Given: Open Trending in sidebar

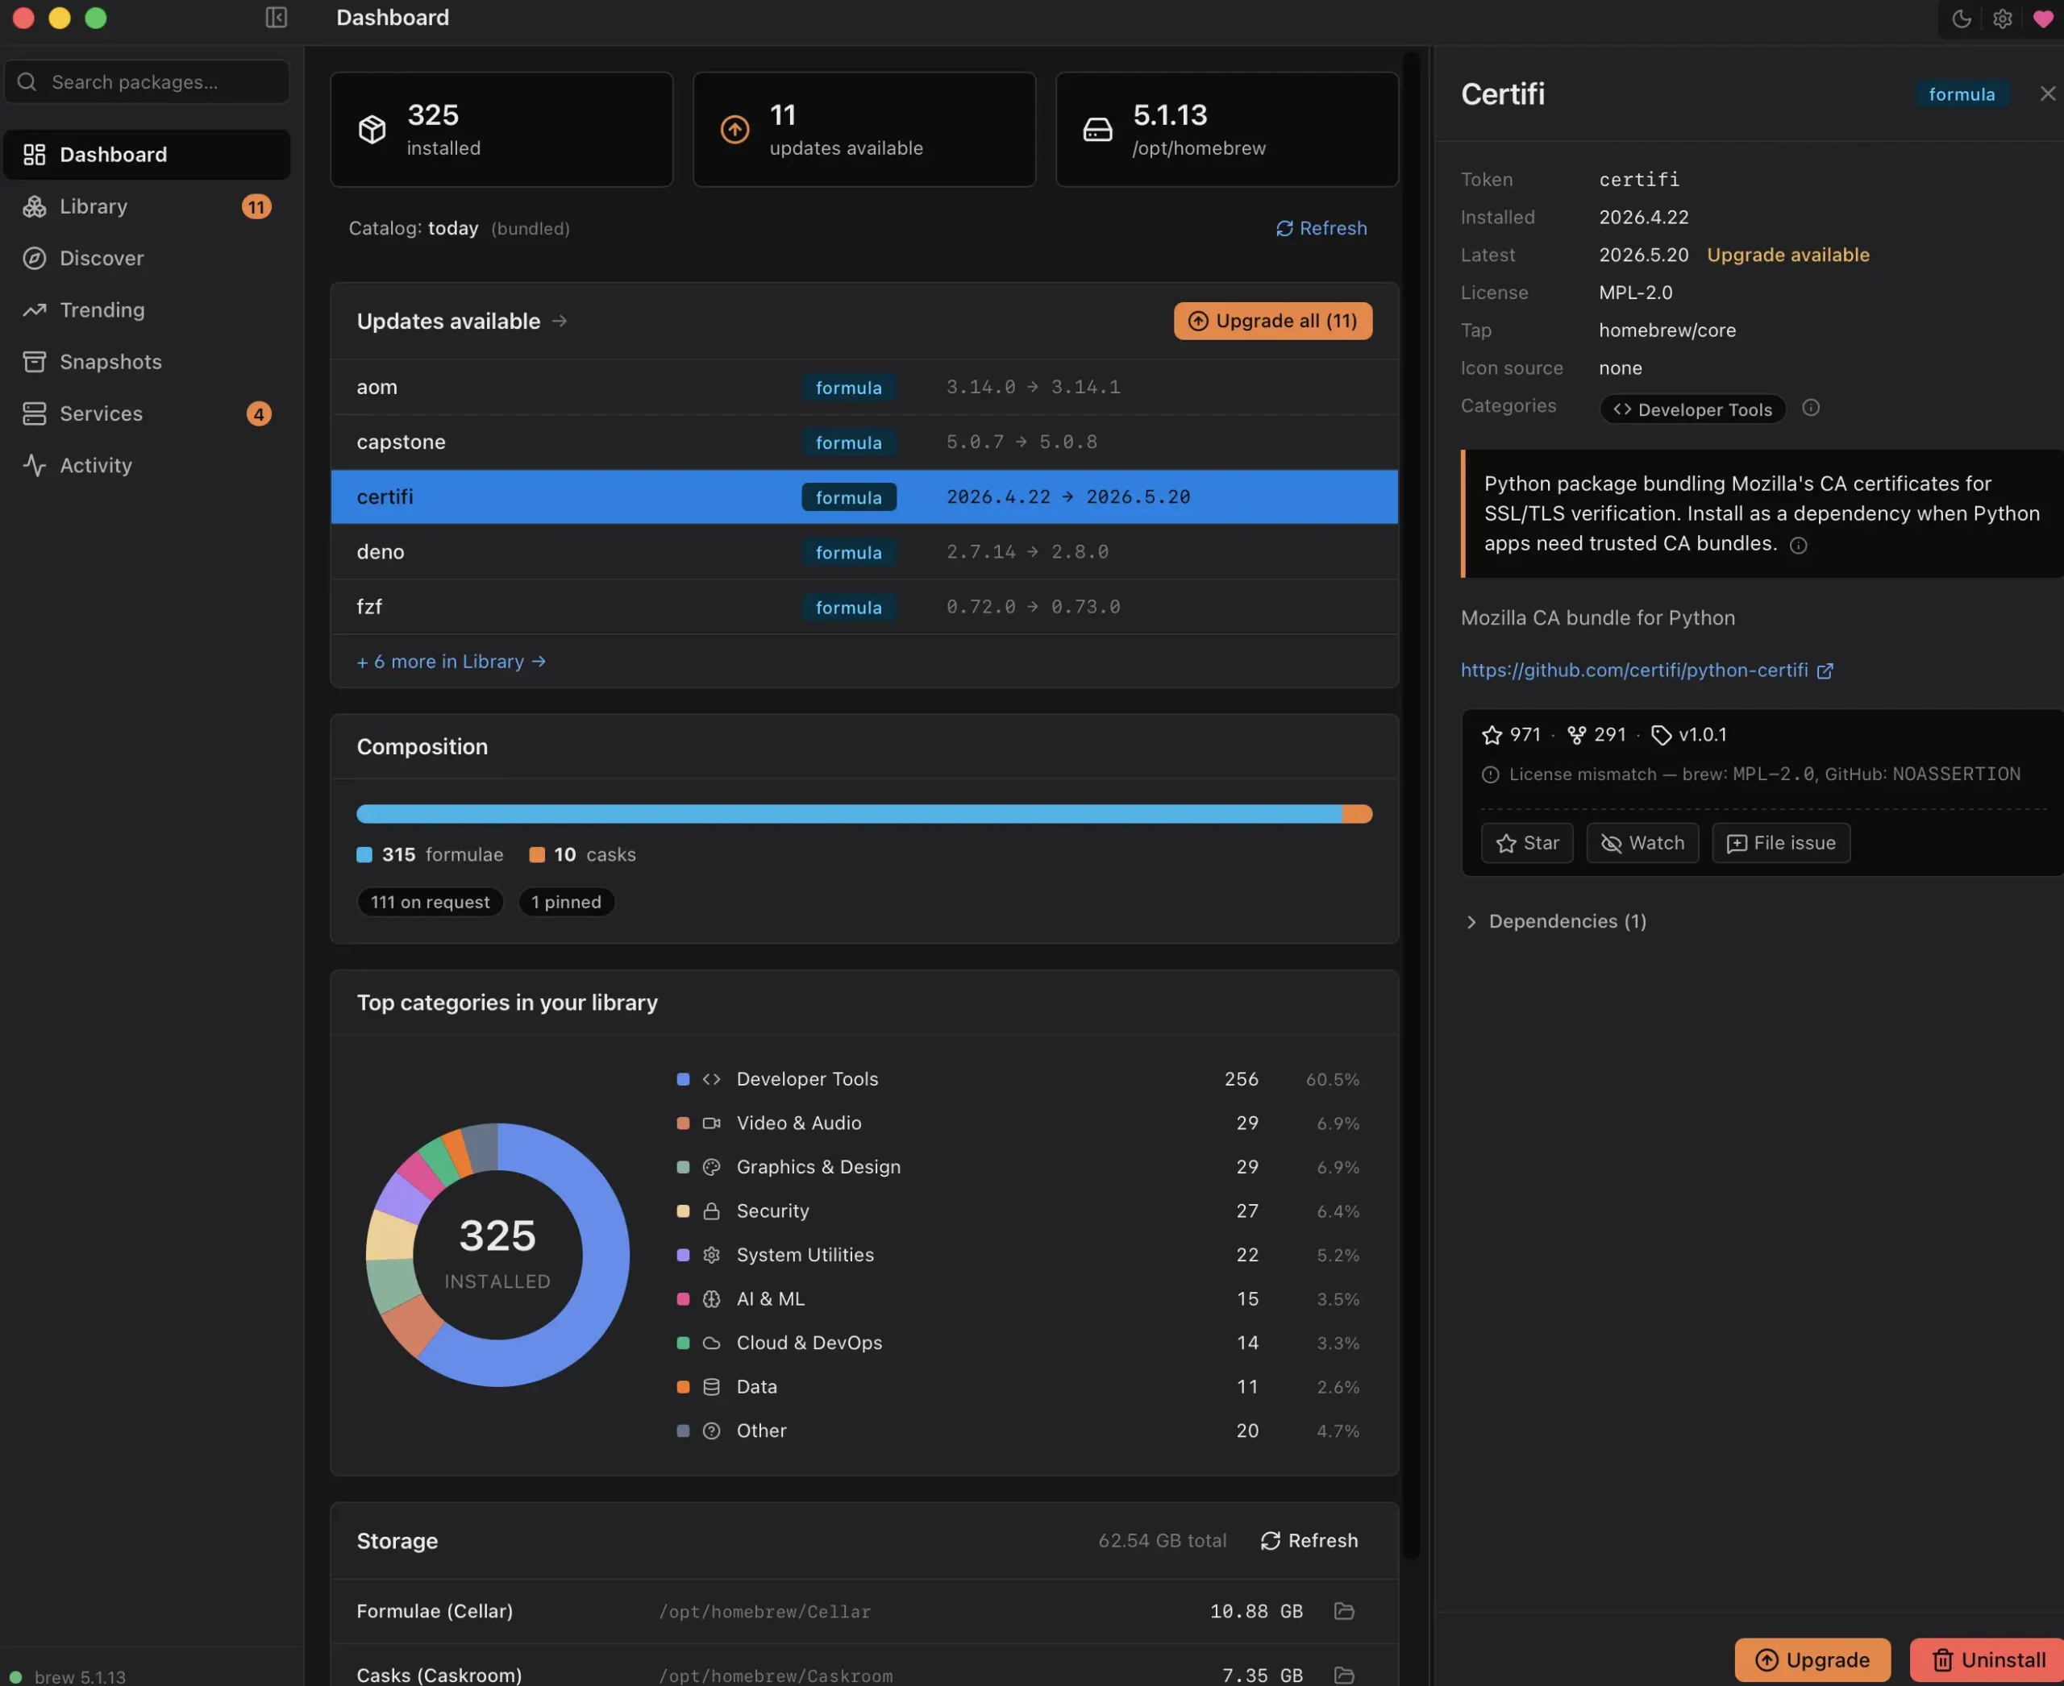Looking at the screenshot, I should (x=147, y=309).
